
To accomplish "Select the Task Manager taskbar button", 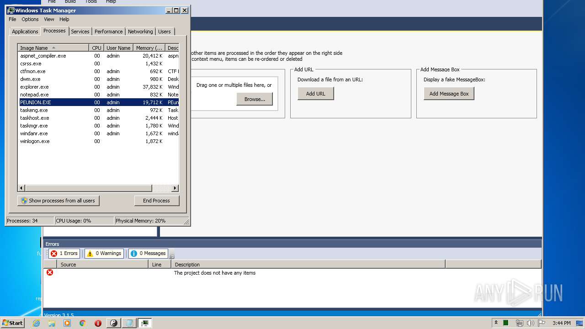I will coord(145,323).
